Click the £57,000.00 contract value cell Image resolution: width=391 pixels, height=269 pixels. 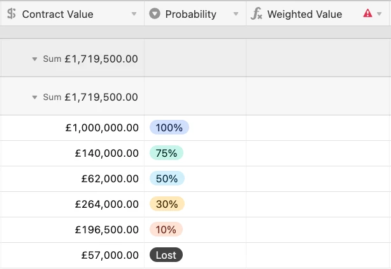coord(110,255)
